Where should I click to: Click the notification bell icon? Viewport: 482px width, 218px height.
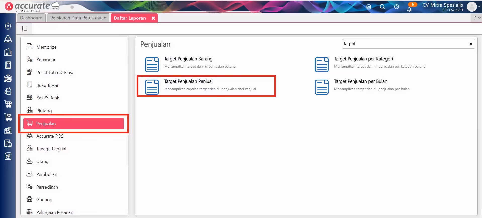409,10
